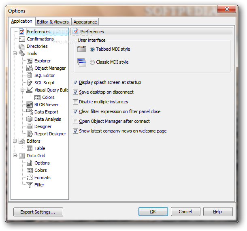247x231 pixels.
Task: Toggle Show latest company news checkbox
Action: (75, 131)
